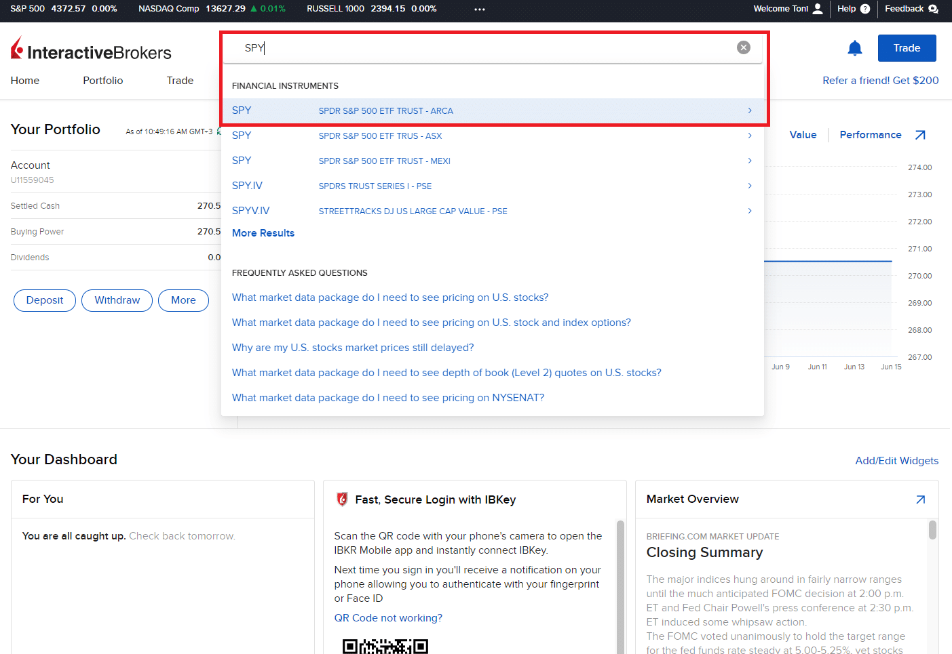Click the Buying Power row label
The width and height of the screenshot is (952, 654).
point(37,232)
